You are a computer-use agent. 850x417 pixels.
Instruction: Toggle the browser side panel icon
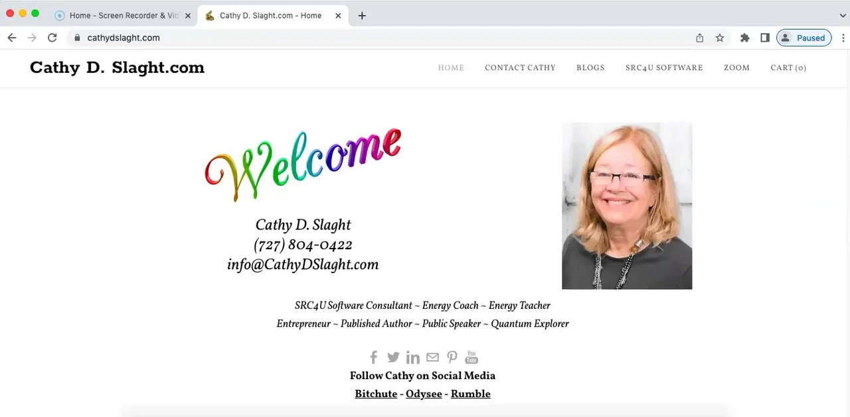765,38
